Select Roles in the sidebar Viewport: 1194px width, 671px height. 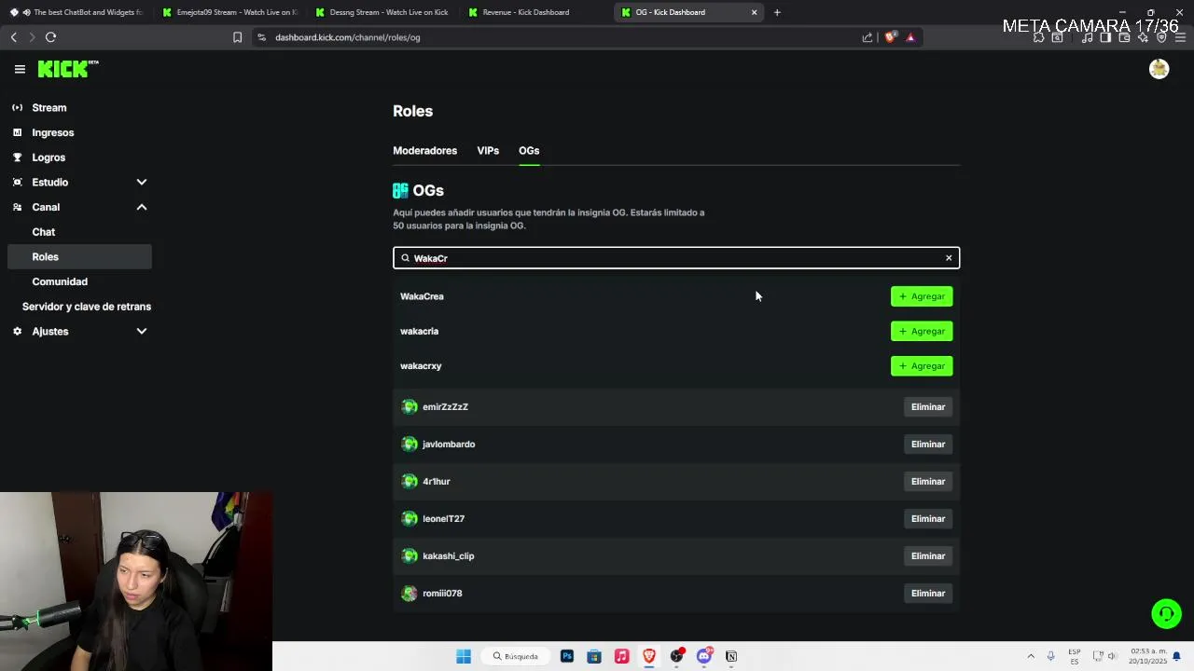pyautogui.click(x=79, y=257)
